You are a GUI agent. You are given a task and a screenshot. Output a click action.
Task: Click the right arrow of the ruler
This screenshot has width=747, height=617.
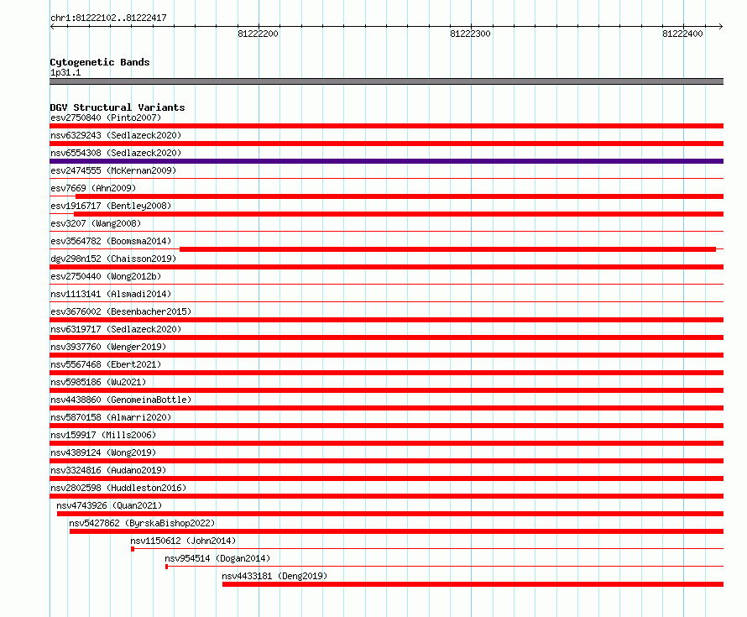click(x=720, y=27)
